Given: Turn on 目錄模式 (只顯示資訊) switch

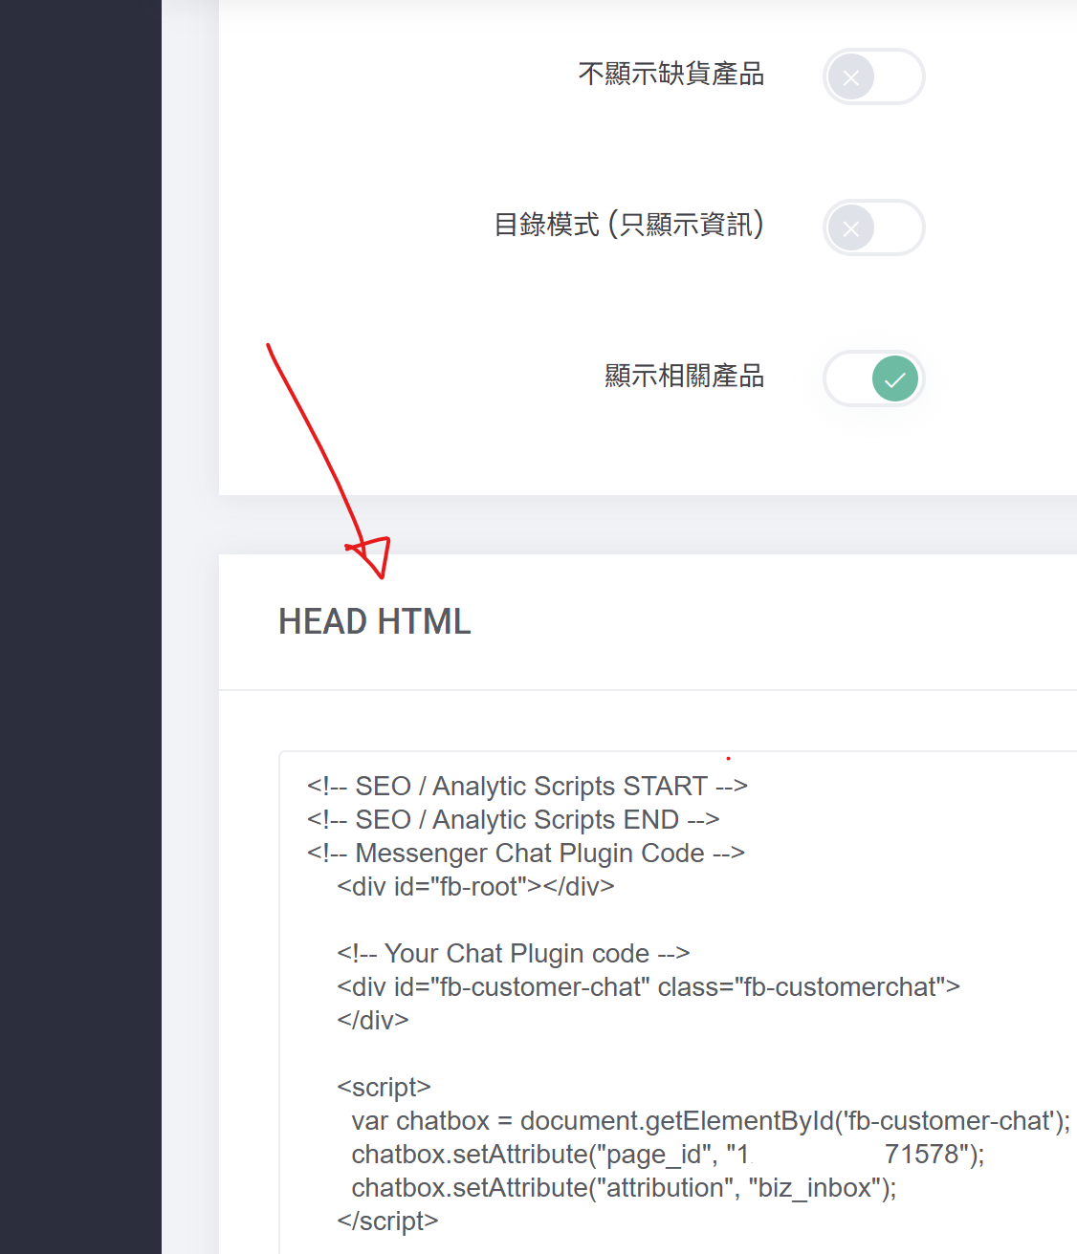Looking at the screenshot, I should pyautogui.click(x=873, y=227).
